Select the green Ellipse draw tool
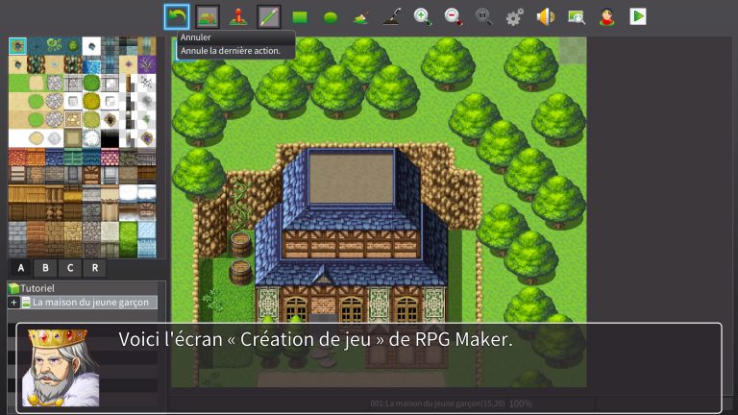 point(331,18)
